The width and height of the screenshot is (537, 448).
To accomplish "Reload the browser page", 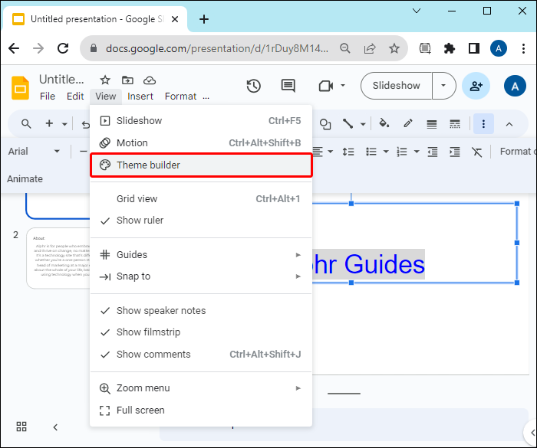I will 63,48.
